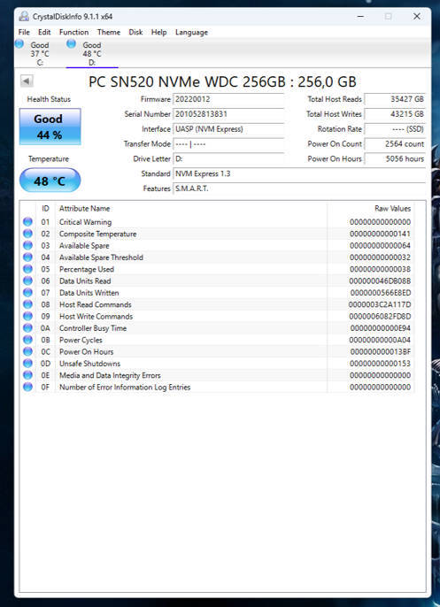Click the Attribute Name column header
Image resolution: width=440 pixels, height=607 pixels.
[192, 208]
